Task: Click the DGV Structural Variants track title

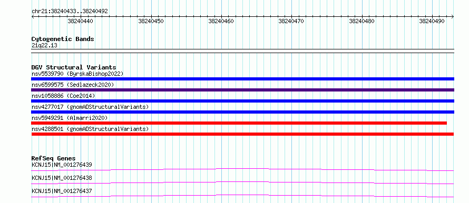Action: (x=74, y=67)
